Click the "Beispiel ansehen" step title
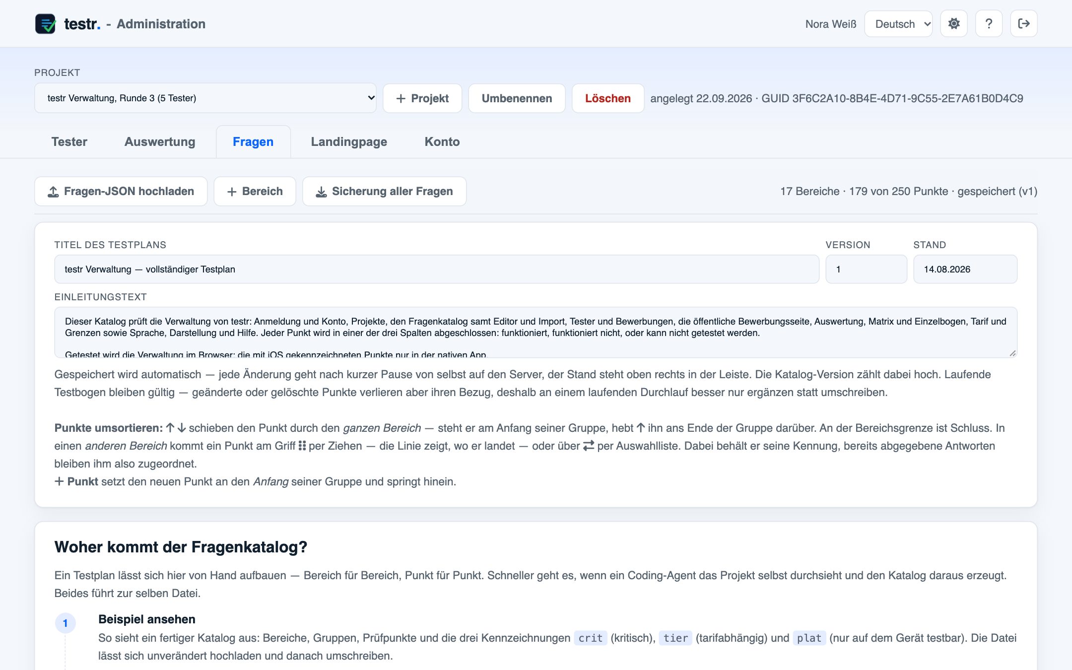Viewport: 1072px width, 670px height. 147,619
